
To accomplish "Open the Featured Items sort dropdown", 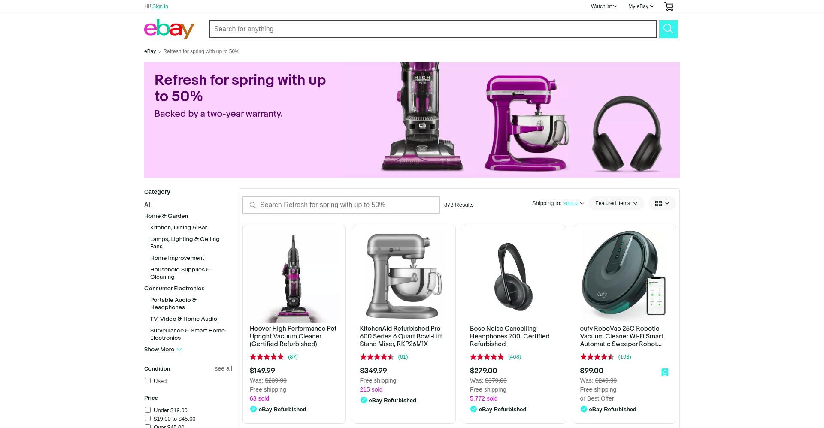I will click(616, 203).
